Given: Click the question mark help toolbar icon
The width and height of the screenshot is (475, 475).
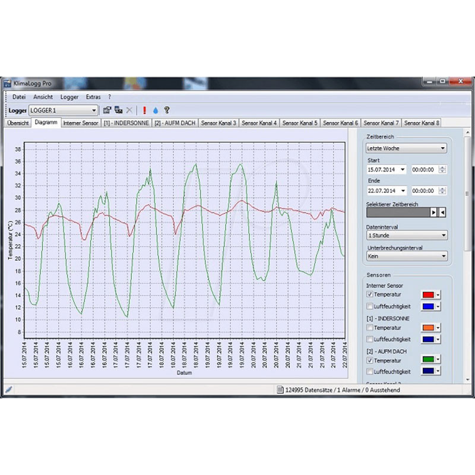Looking at the screenshot, I should click(x=167, y=110).
